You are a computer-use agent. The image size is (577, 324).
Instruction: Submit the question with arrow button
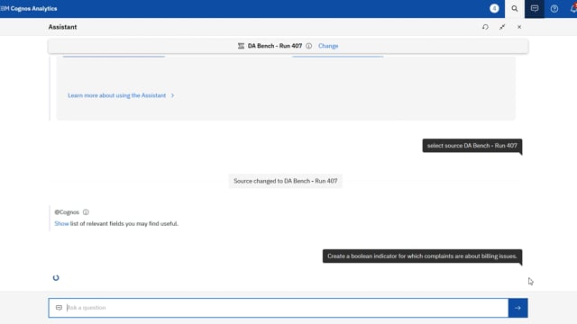point(517,308)
